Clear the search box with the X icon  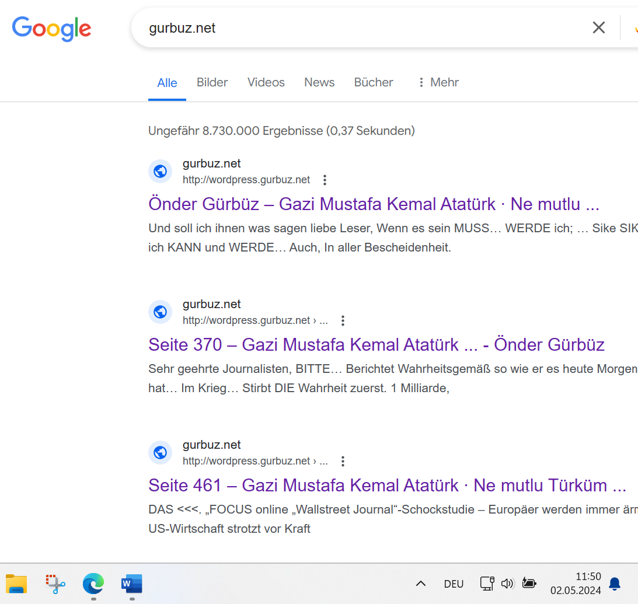click(598, 27)
